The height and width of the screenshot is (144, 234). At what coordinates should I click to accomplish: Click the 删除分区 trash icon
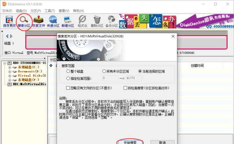click(97, 22)
